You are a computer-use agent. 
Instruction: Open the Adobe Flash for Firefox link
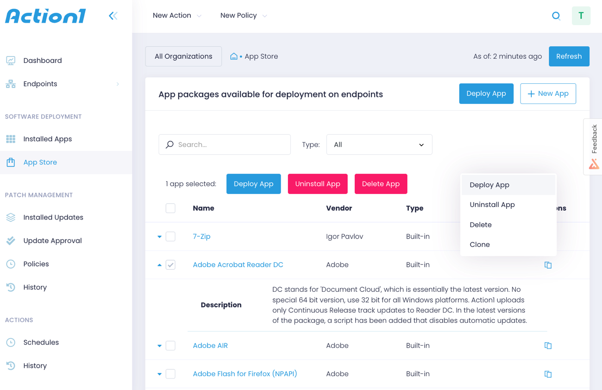pyautogui.click(x=245, y=374)
